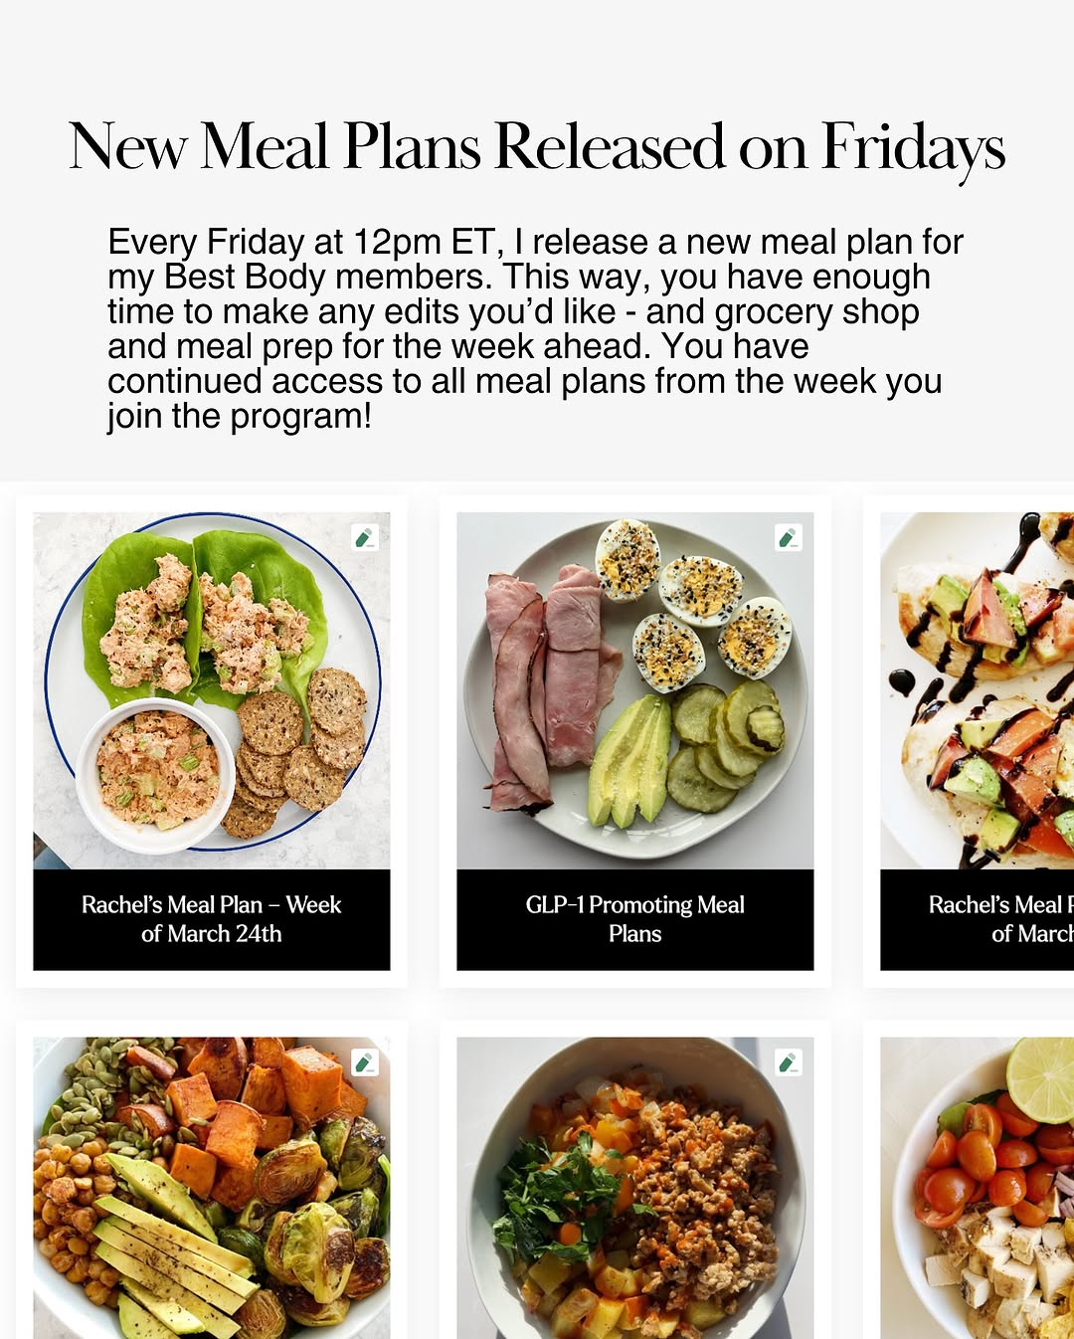Click the hard-boiled eggs with seasoning

pos(693,607)
